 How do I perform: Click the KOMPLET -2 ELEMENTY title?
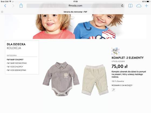(x=128, y=58)
